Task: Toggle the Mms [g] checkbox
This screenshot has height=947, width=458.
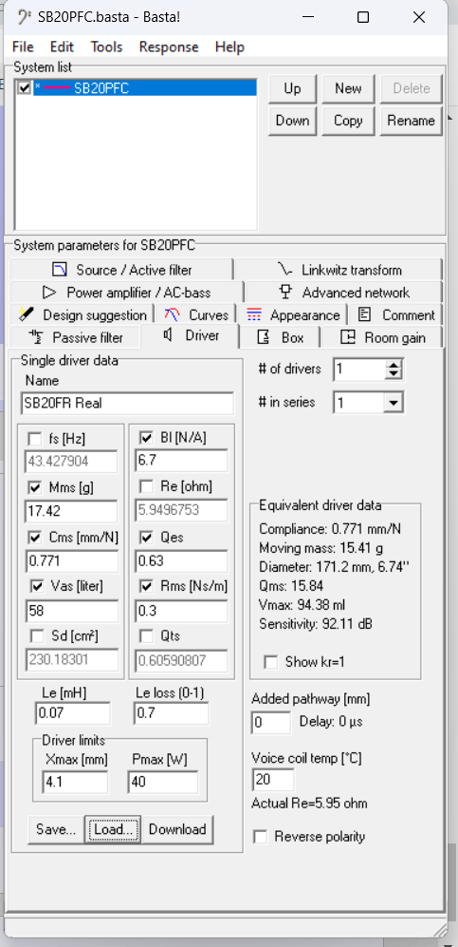Action: click(35, 488)
